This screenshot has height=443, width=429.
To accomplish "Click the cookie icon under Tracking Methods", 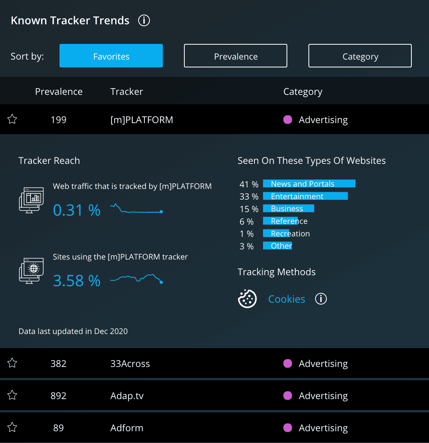I will point(247,299).
